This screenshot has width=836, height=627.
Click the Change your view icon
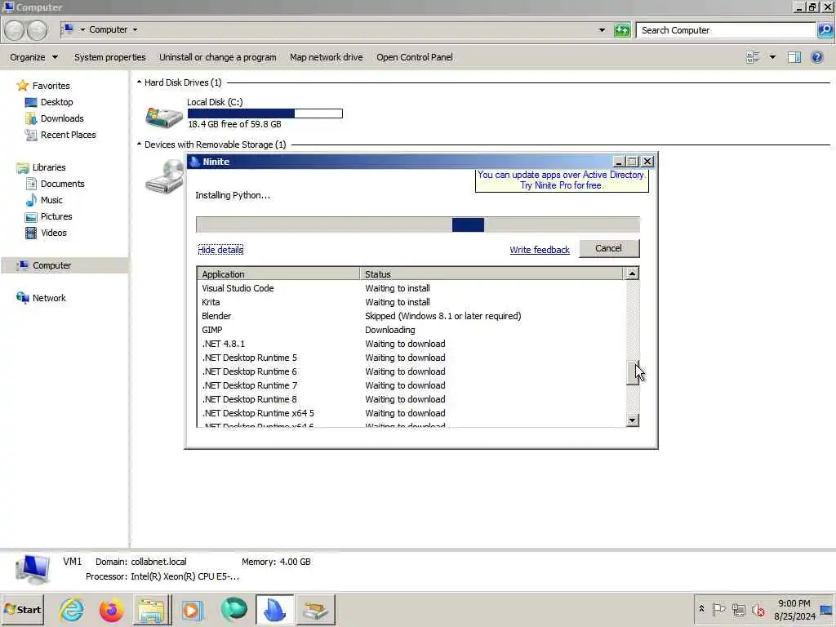pyautogui.click(x=752, y=57)
